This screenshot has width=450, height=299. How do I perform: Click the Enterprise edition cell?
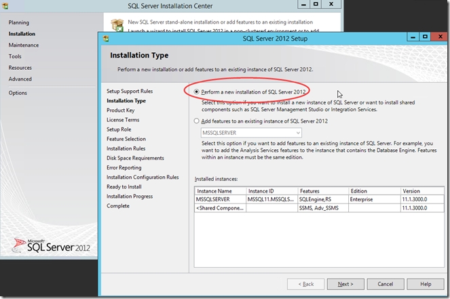pos(374,199)
